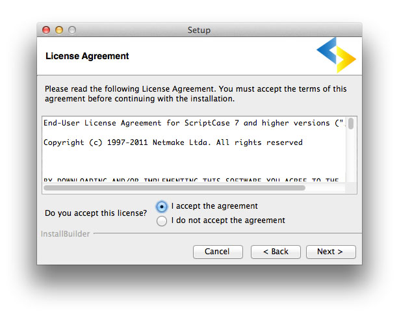
Task: Choose the 'I do not accept the agreement' radio
Action: pos(162,221)
